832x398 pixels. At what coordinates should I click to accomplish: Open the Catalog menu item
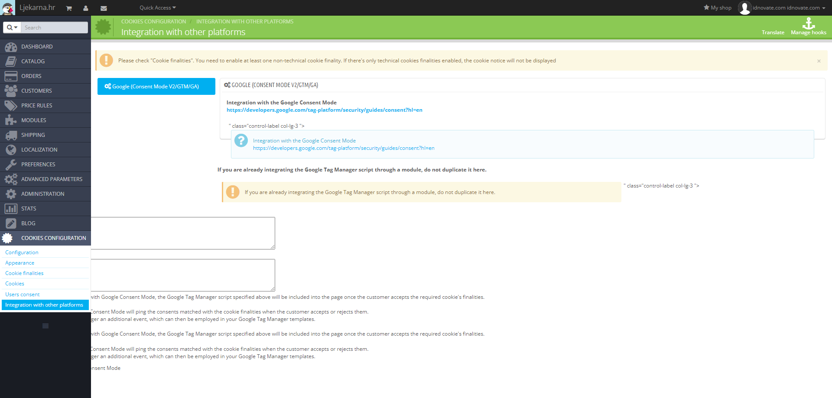click(x=45, y=61)
